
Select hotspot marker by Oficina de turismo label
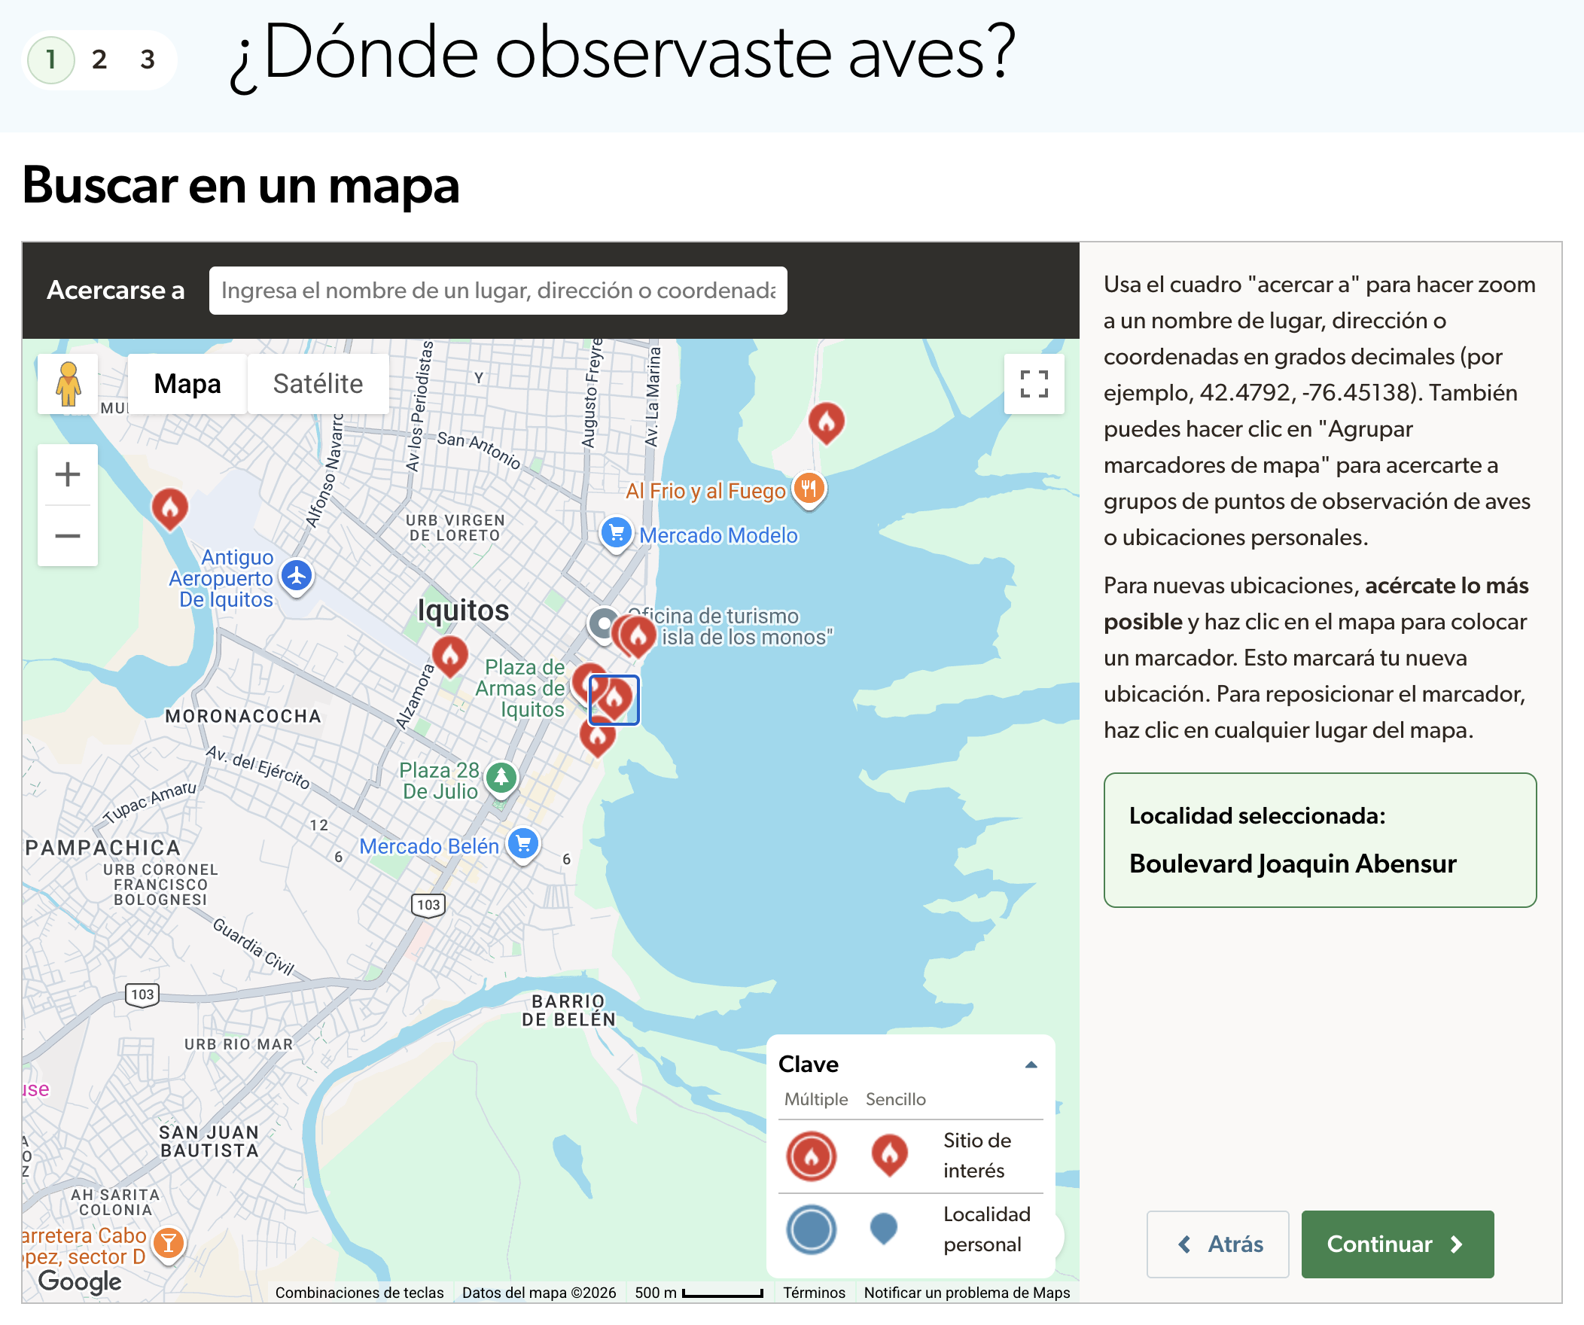(638, 635)
